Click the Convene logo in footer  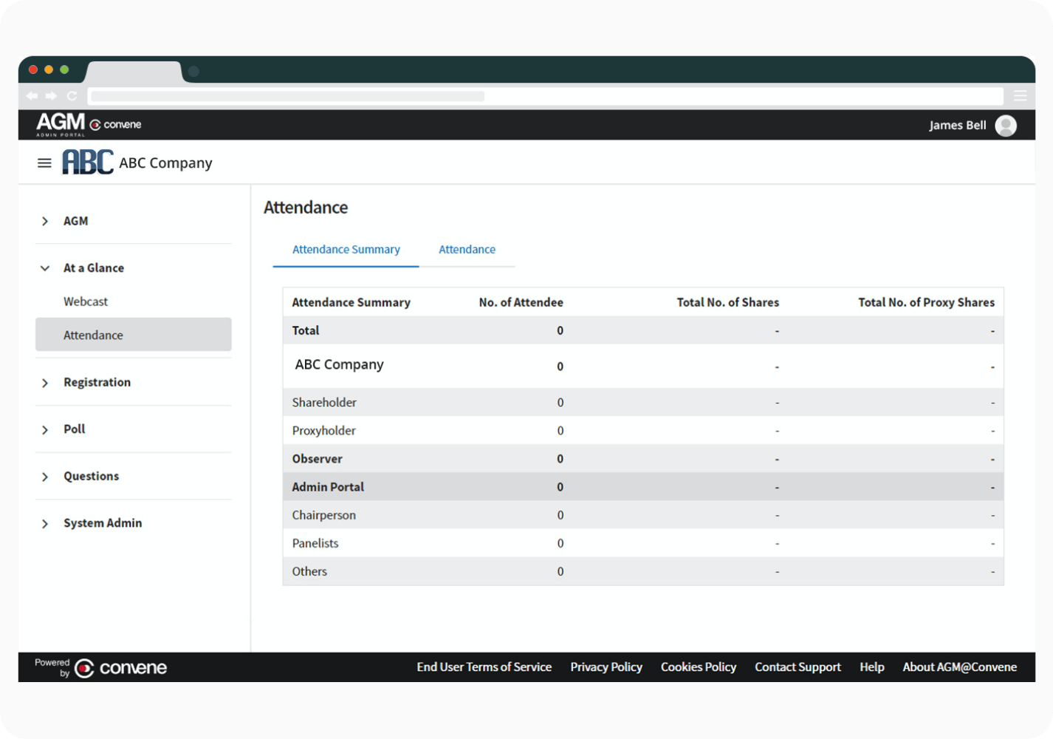click(121, 668)
